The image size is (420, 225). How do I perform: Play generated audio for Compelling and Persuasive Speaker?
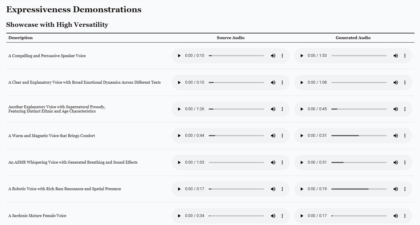tap(302, 56)
